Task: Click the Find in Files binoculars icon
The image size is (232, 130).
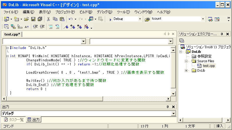Action: (147, 19)
